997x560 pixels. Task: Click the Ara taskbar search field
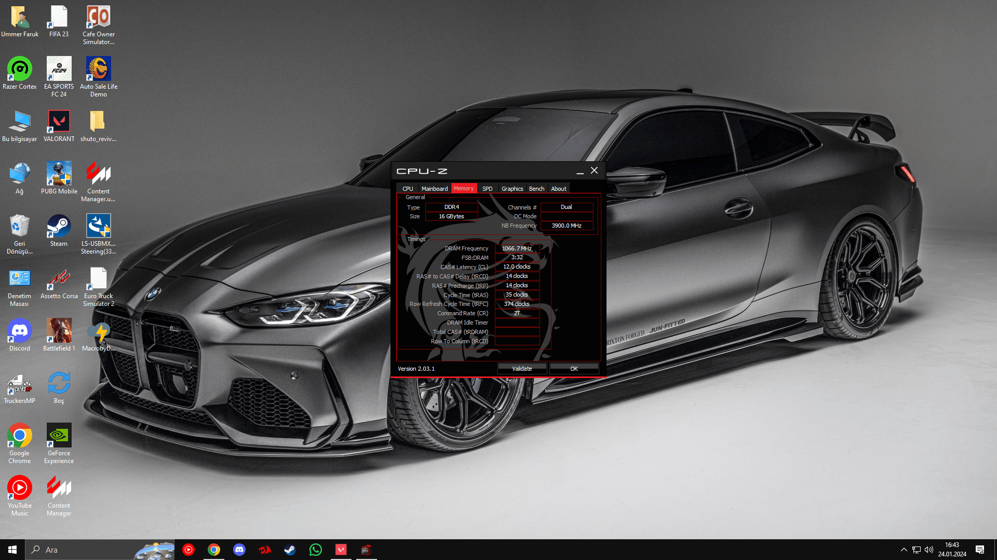coord(83,550)
